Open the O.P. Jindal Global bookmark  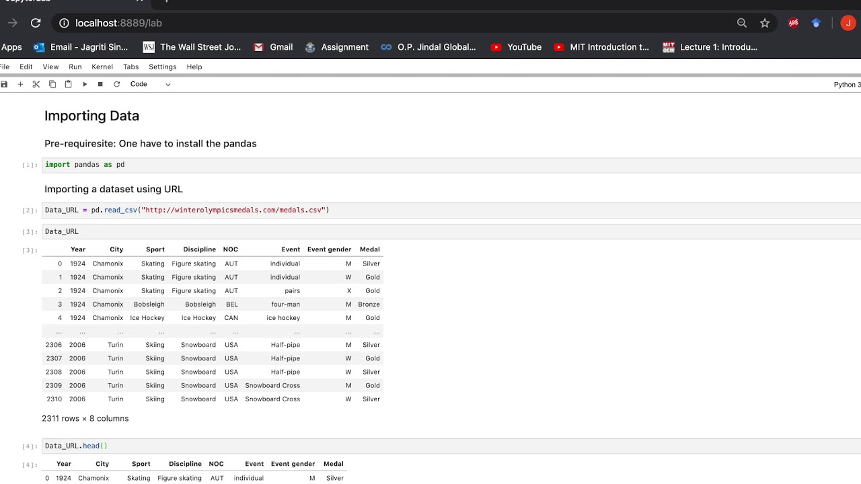(428, 47)
